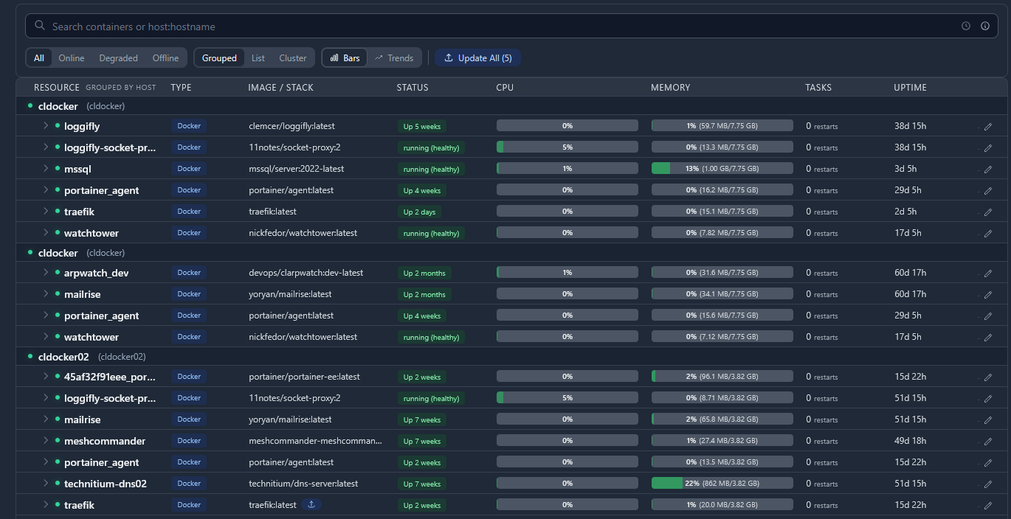The image size is (1011, 519).
Task: Click the info icon in search bar
Action: click(985, 26)
